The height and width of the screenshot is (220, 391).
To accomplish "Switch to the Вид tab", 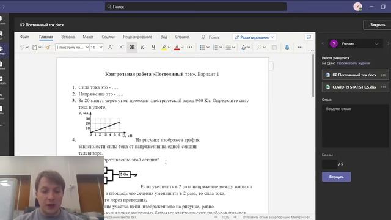I will click(x=164, y=37).
